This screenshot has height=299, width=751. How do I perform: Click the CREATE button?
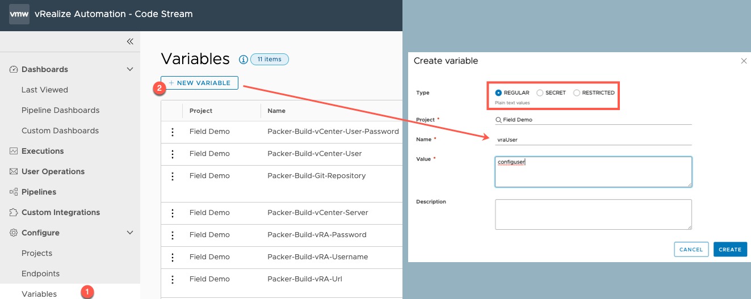pos(730,249)
